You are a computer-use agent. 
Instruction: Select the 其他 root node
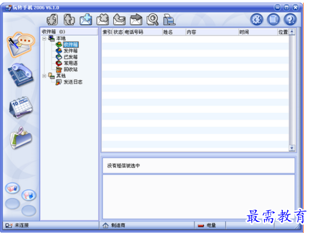[61, 76]
